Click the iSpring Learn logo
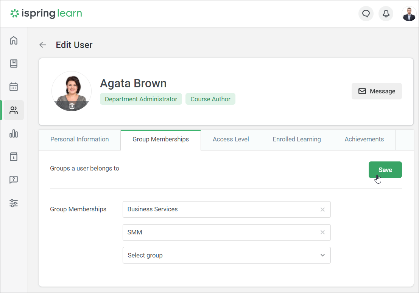The height and width of the screenshot is (293, 419). pyautogui.click(x=46, y=13)
